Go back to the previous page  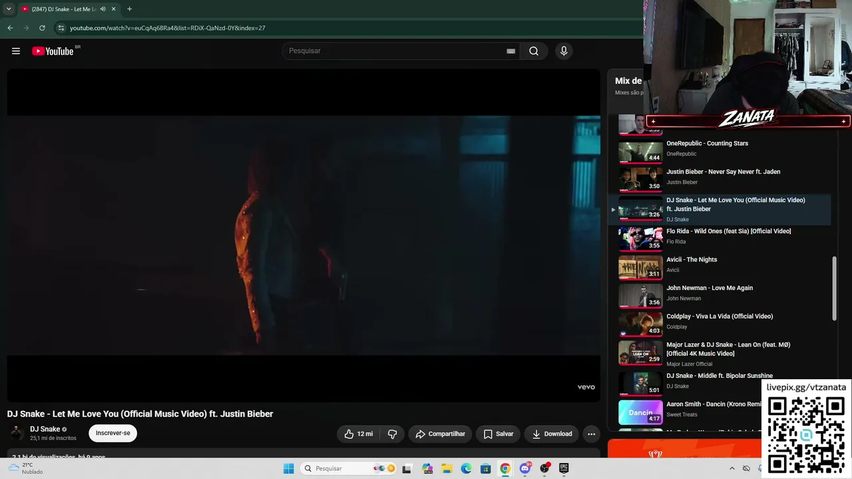click(x=10, y=28)
